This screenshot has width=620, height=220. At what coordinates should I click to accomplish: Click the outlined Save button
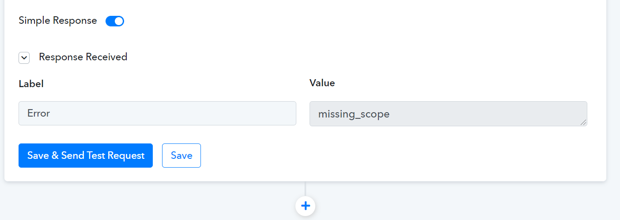coord(181,155)
